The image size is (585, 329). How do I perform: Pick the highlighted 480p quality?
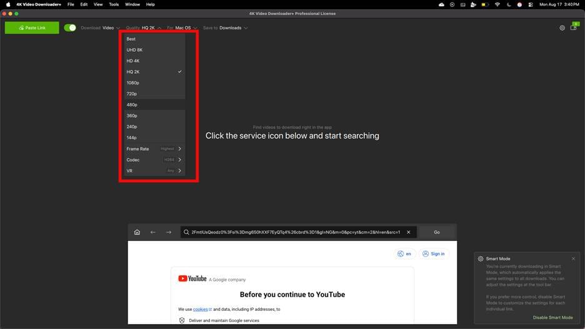tap(154, 105)
